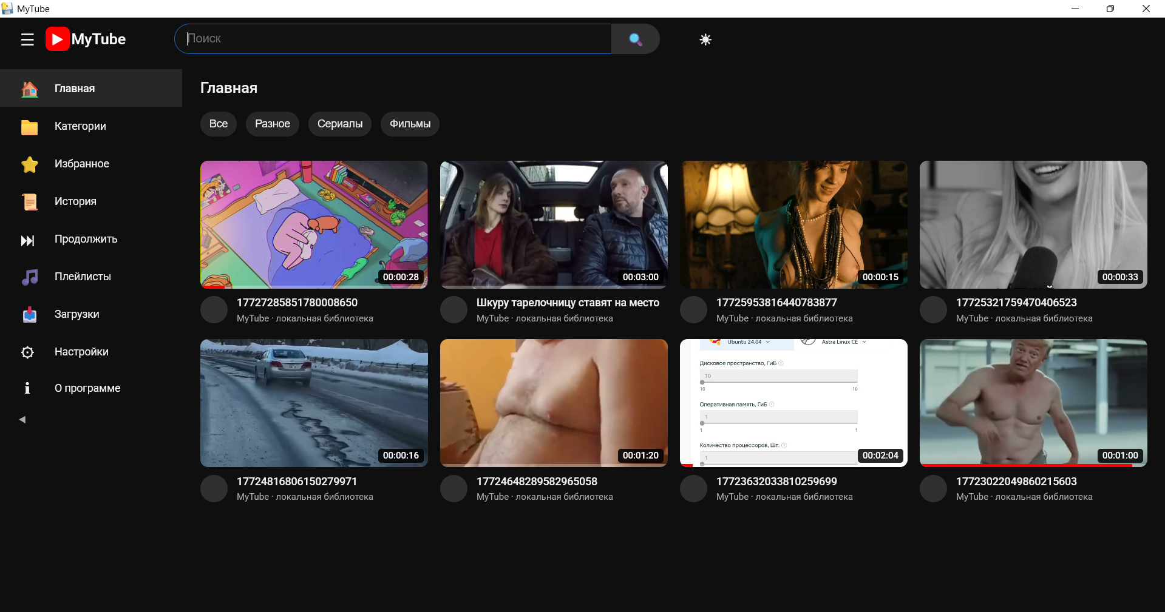Open Избранное (favorites) in sidebar
Viewport: 1165px width, 612px height.
81,164
